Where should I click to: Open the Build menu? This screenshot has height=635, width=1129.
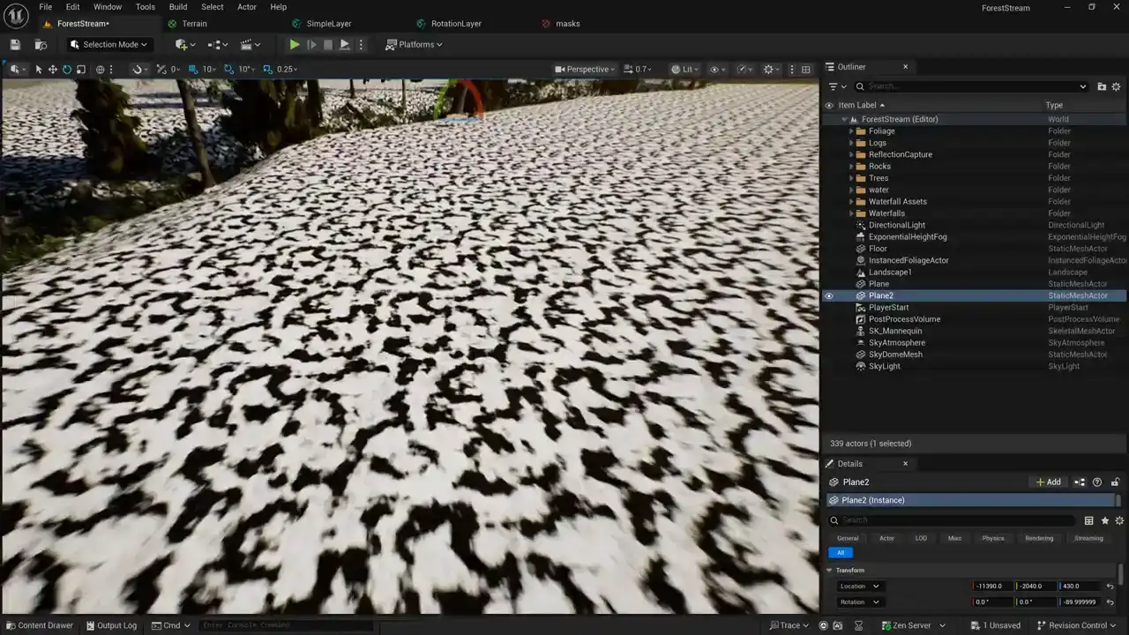178,7
